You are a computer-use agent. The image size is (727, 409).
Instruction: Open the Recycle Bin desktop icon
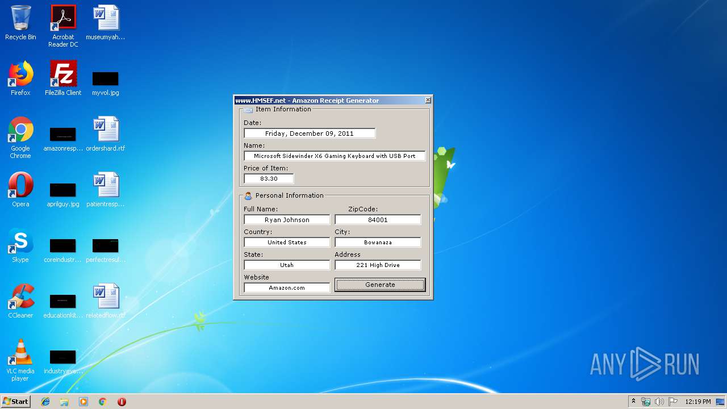20,23
